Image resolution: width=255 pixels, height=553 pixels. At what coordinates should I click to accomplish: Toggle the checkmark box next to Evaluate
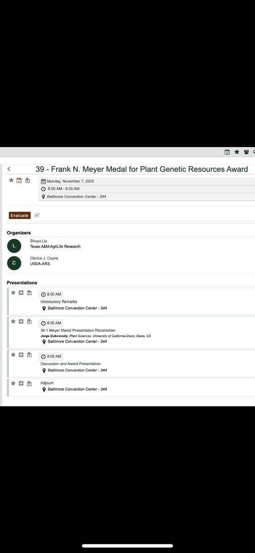tap(37, 215)
